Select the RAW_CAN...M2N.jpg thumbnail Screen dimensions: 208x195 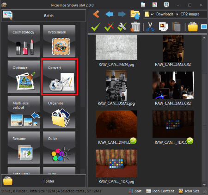coord(116,47)
